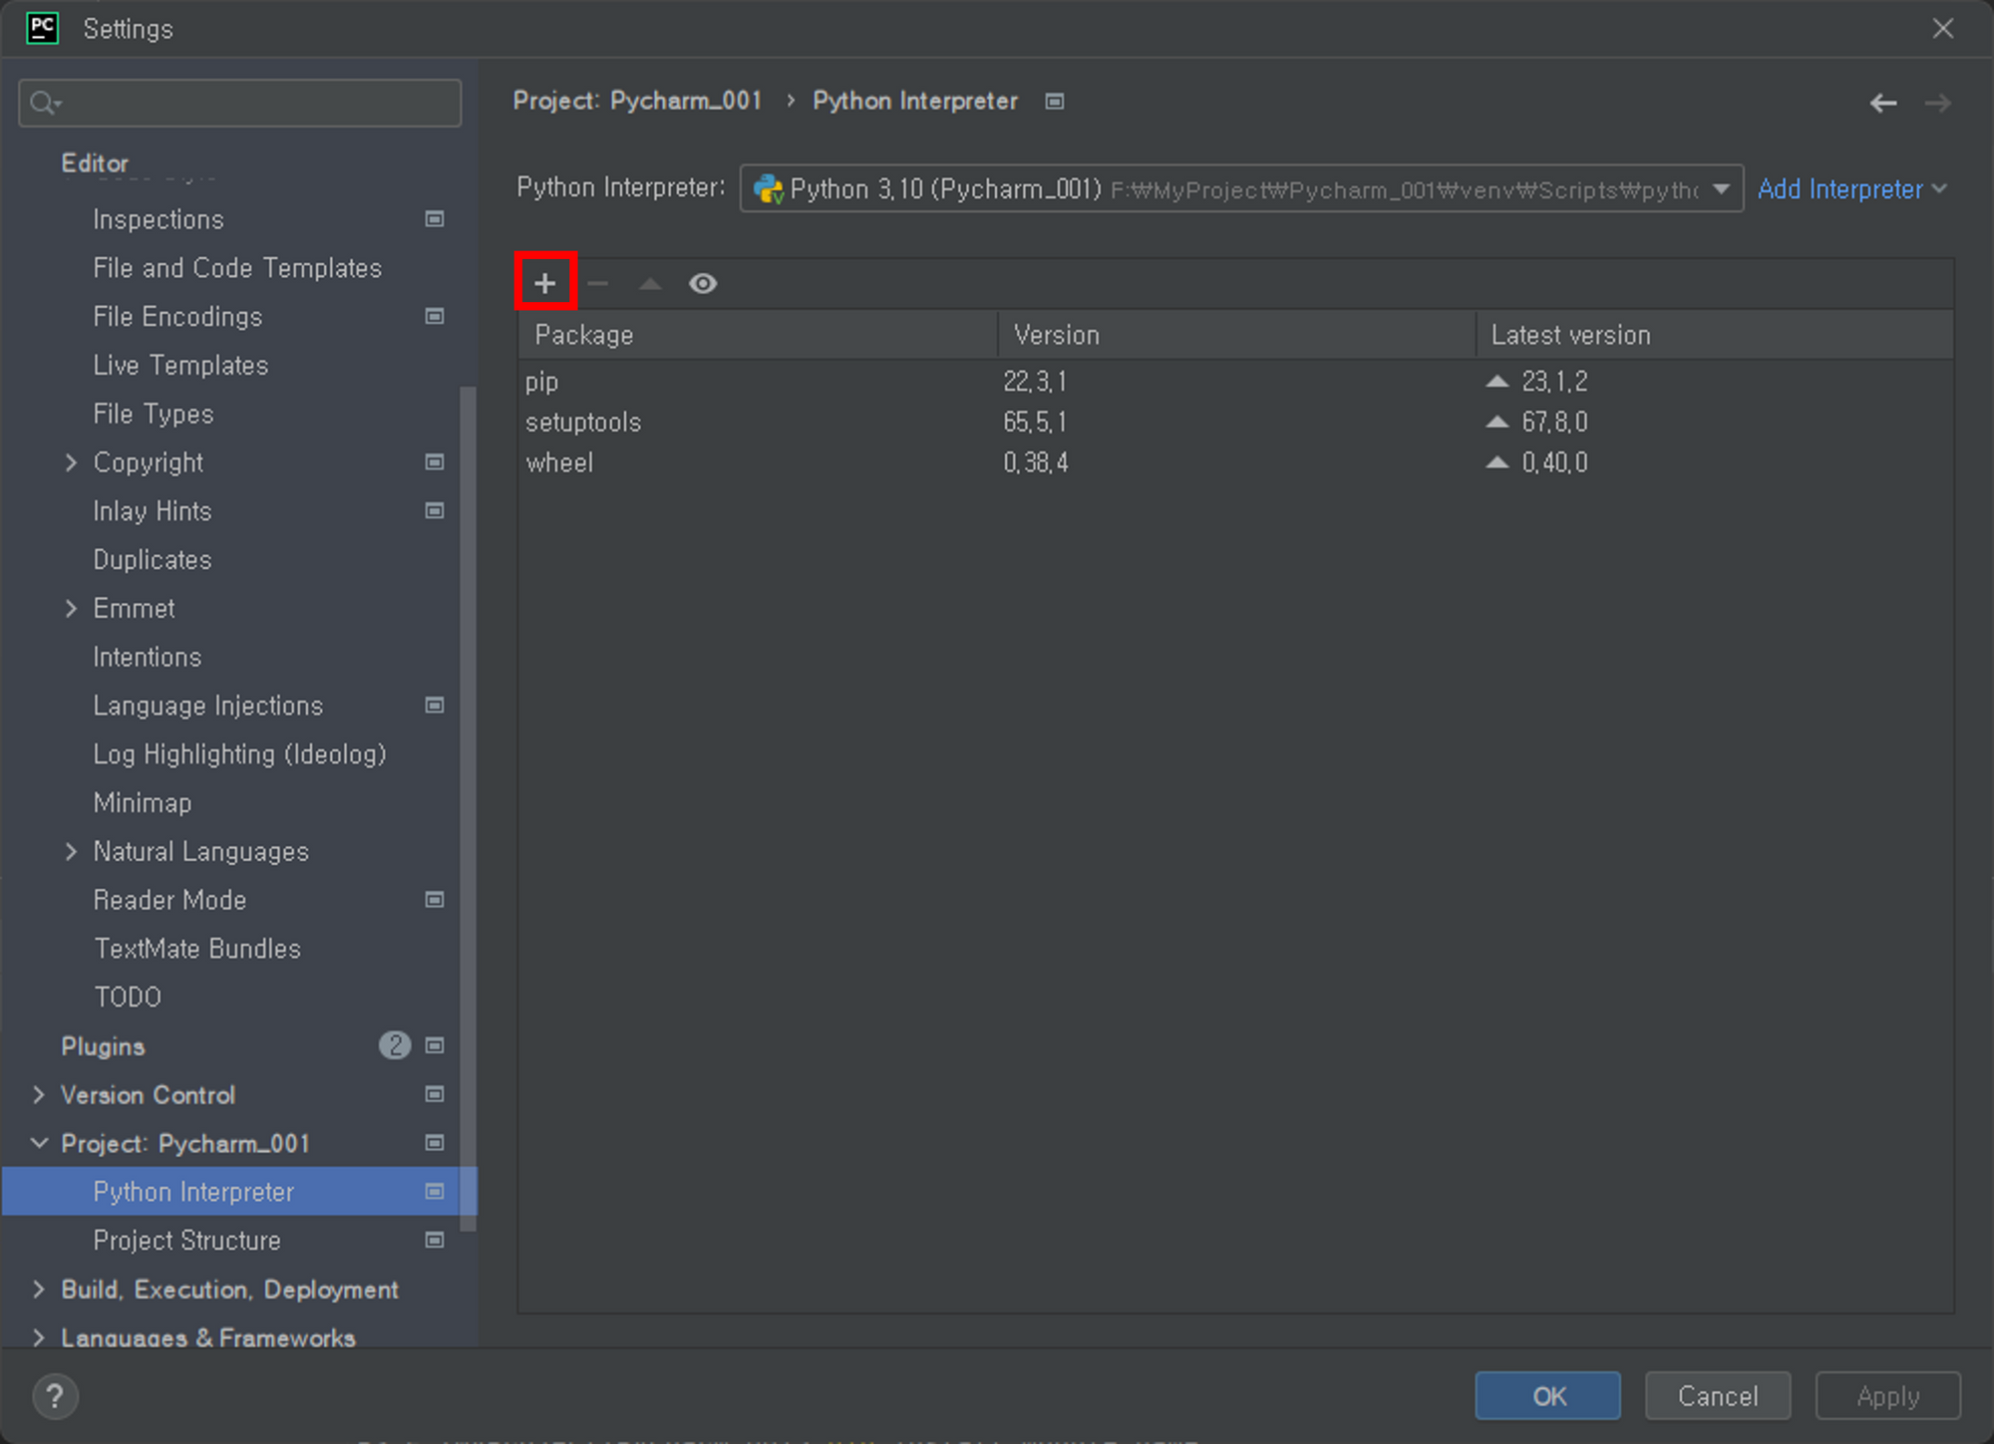Click the Project: Pycharm_001 breadcrumb

pos(637,101)
